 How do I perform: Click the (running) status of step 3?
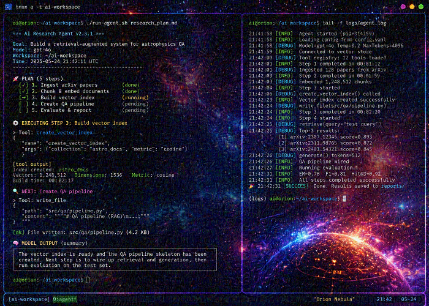tap(135, 97)
